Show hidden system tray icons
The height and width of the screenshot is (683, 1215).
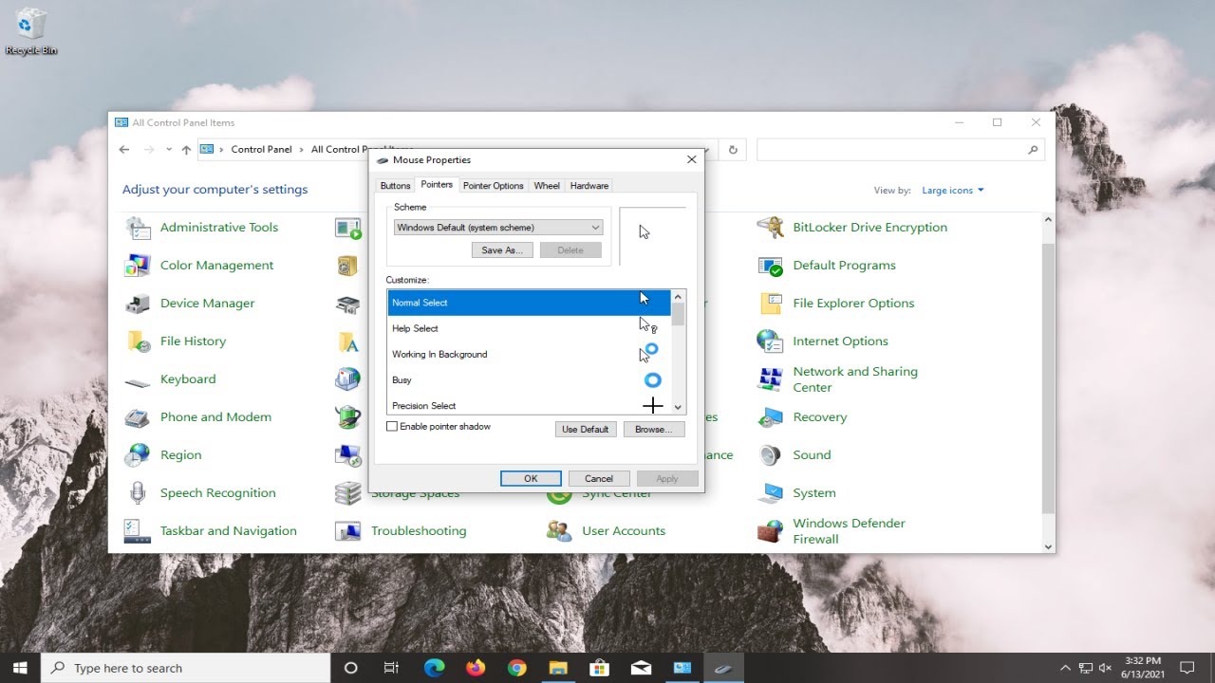tap(1065, 668)
